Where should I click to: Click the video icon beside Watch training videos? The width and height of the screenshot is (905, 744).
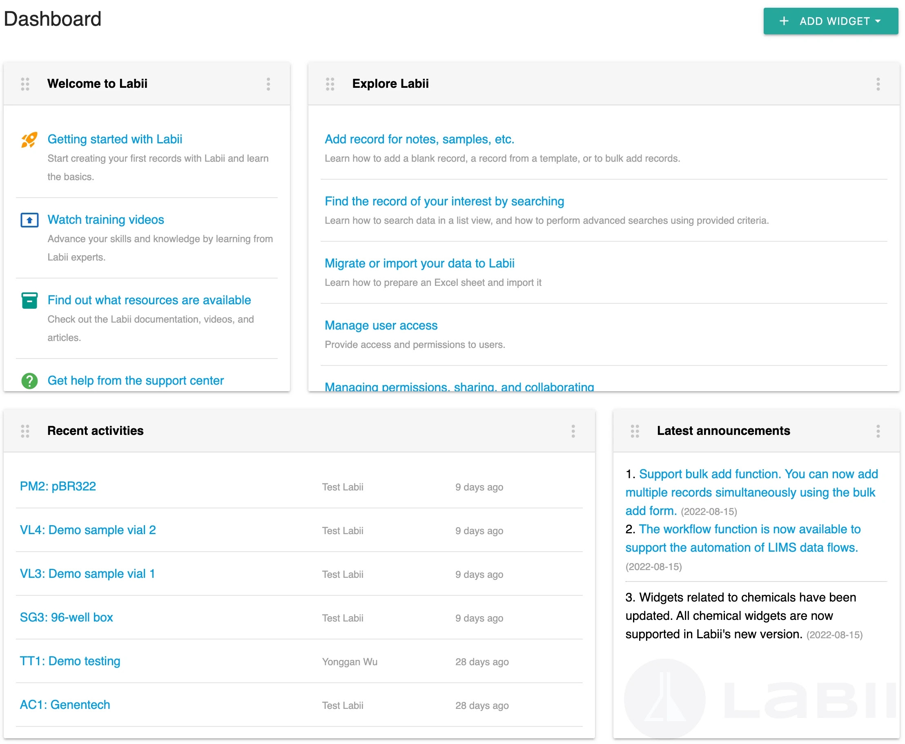point(29,220)
